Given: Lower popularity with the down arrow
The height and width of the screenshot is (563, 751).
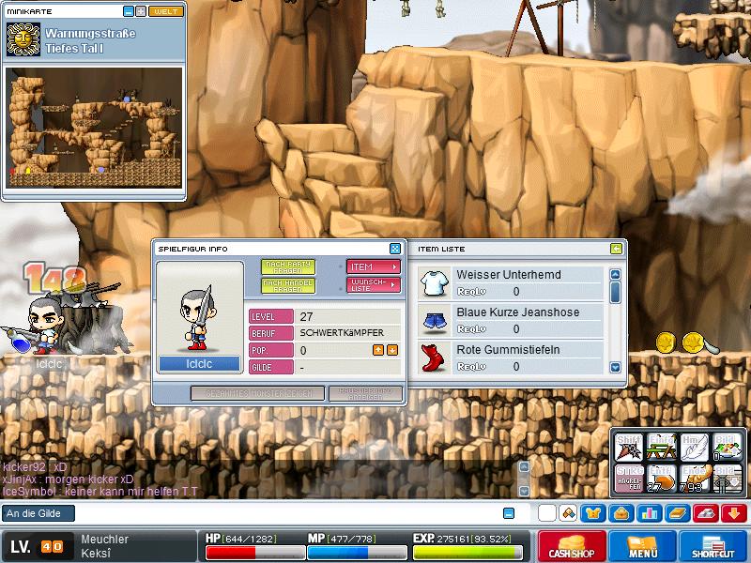Looking at the screenshot, I should [x=392, y=350].
